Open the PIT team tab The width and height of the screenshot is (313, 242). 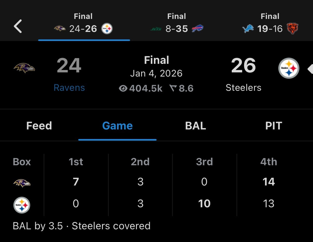tap(274, 126)
